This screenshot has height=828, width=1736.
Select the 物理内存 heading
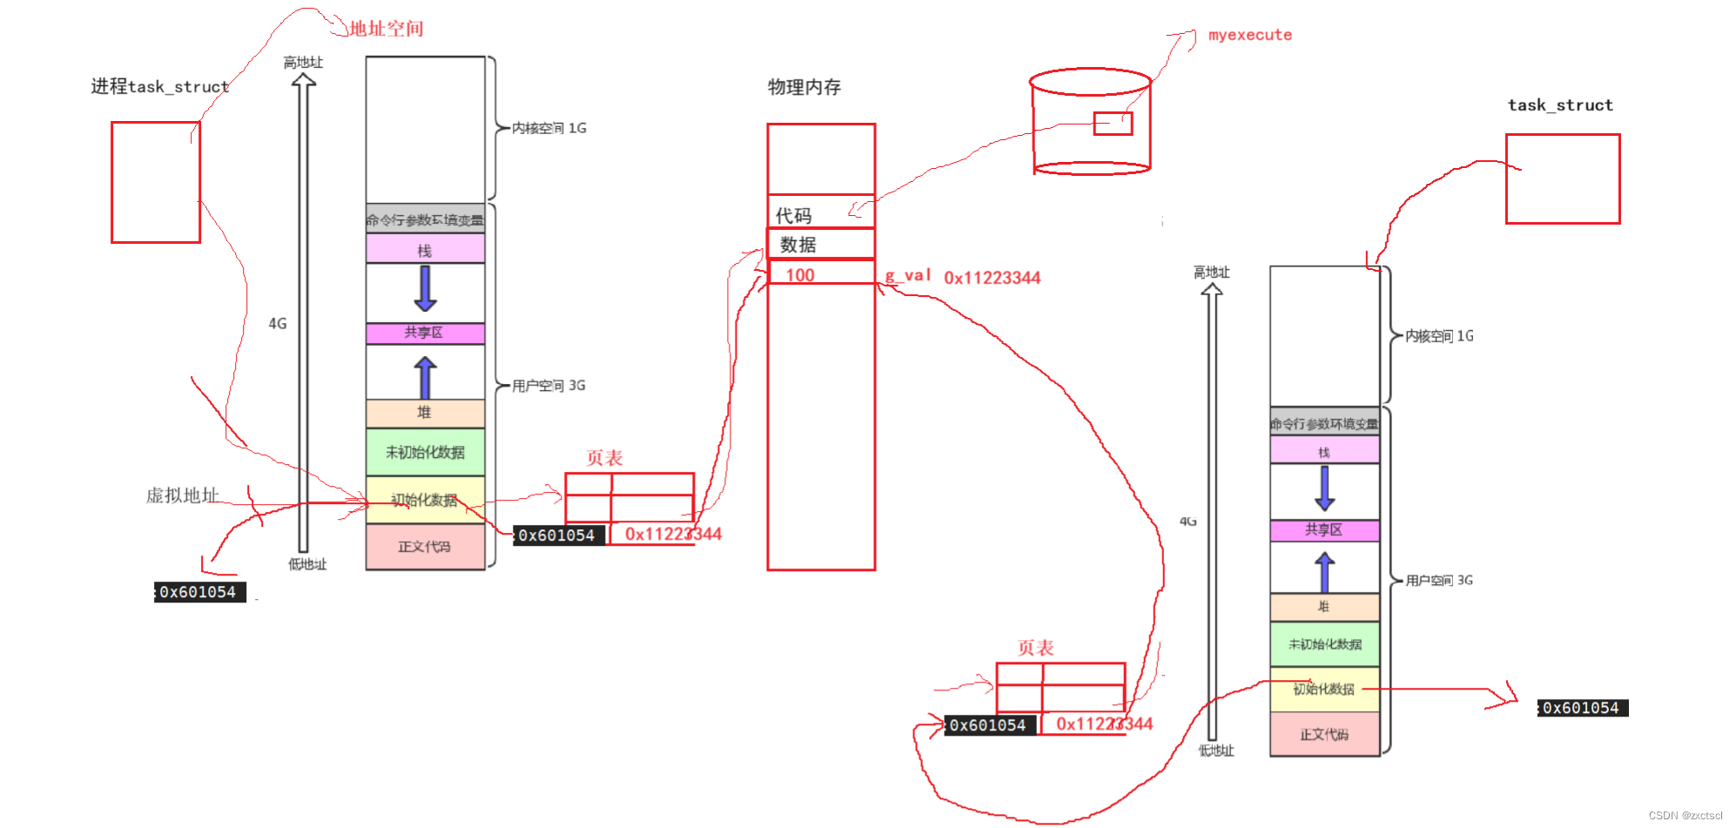[x=804, y=87]
